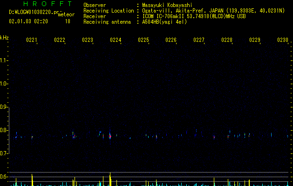Click the 0226 time marker

click(x=171, y=40)
